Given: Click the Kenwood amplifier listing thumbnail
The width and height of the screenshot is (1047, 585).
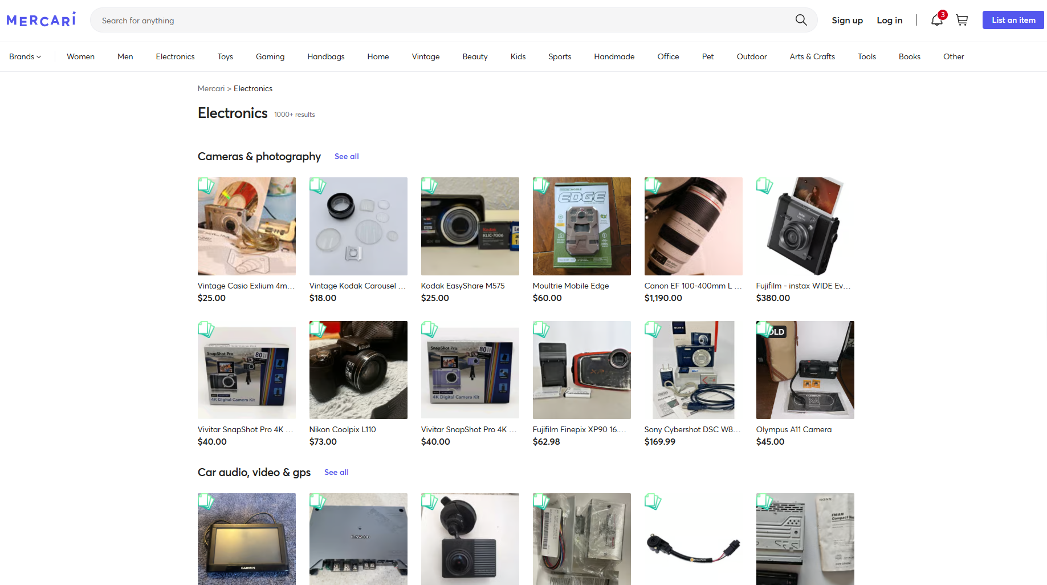Looking at the screenshot, I should click(x=358, y=539).
